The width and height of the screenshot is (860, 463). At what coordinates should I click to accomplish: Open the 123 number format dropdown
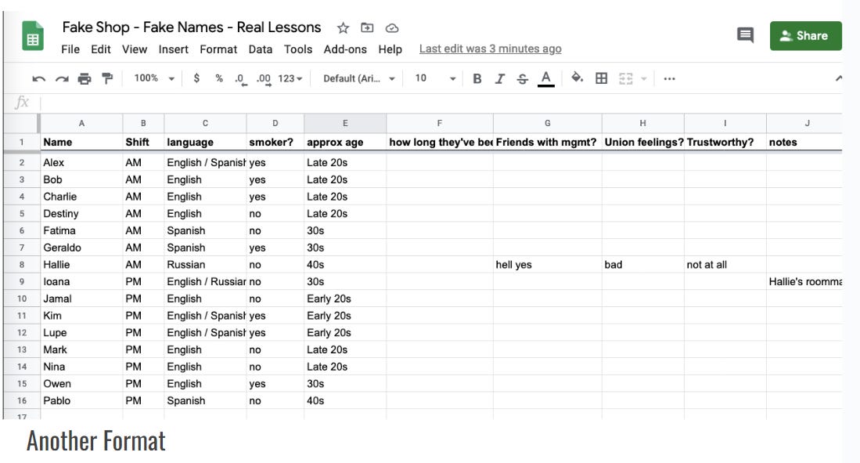pos(290,78)
